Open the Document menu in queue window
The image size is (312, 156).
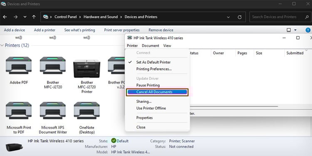pos(151,46)
